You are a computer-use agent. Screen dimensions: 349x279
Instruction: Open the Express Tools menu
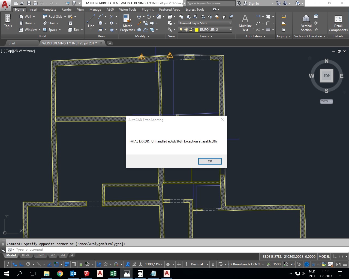194,9
